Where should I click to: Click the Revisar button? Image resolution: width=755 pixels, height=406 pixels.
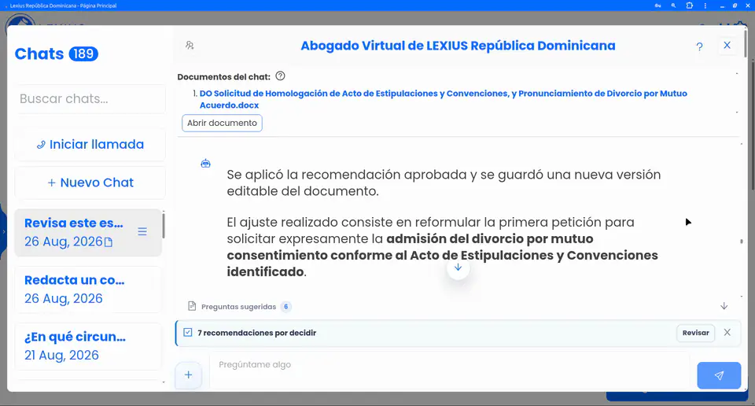click(x=695, y=333)
